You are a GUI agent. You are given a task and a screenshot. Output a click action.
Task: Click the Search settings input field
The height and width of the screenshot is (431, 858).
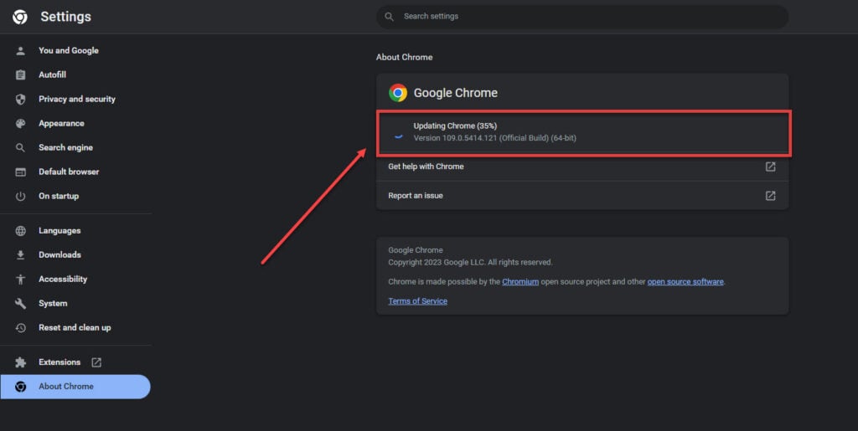[582, 17]
